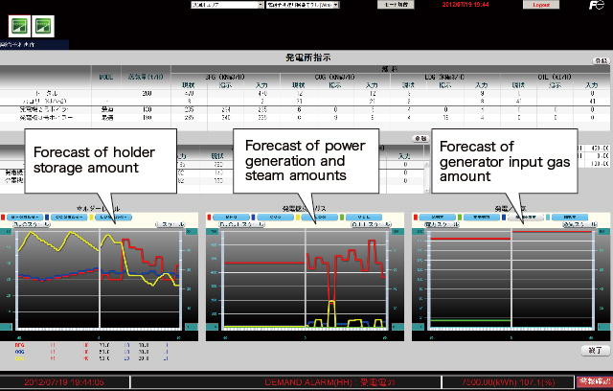Toggle the red-swatch series button in the power generation chart legend
The image size is (613, 391).
coord(231,217)
